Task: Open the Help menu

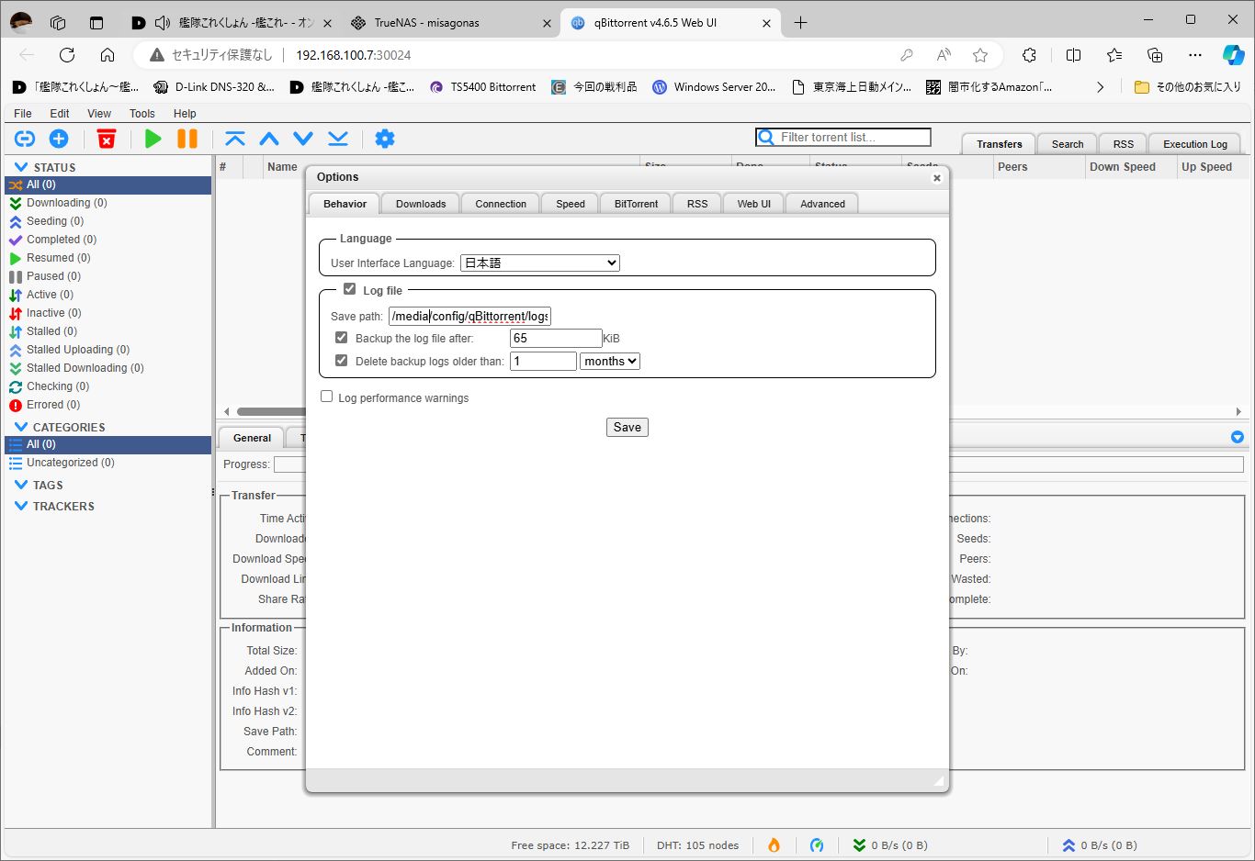Action: coord(185,114)
